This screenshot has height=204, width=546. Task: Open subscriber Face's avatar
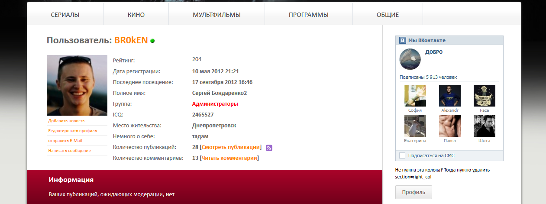coord(485,96)
